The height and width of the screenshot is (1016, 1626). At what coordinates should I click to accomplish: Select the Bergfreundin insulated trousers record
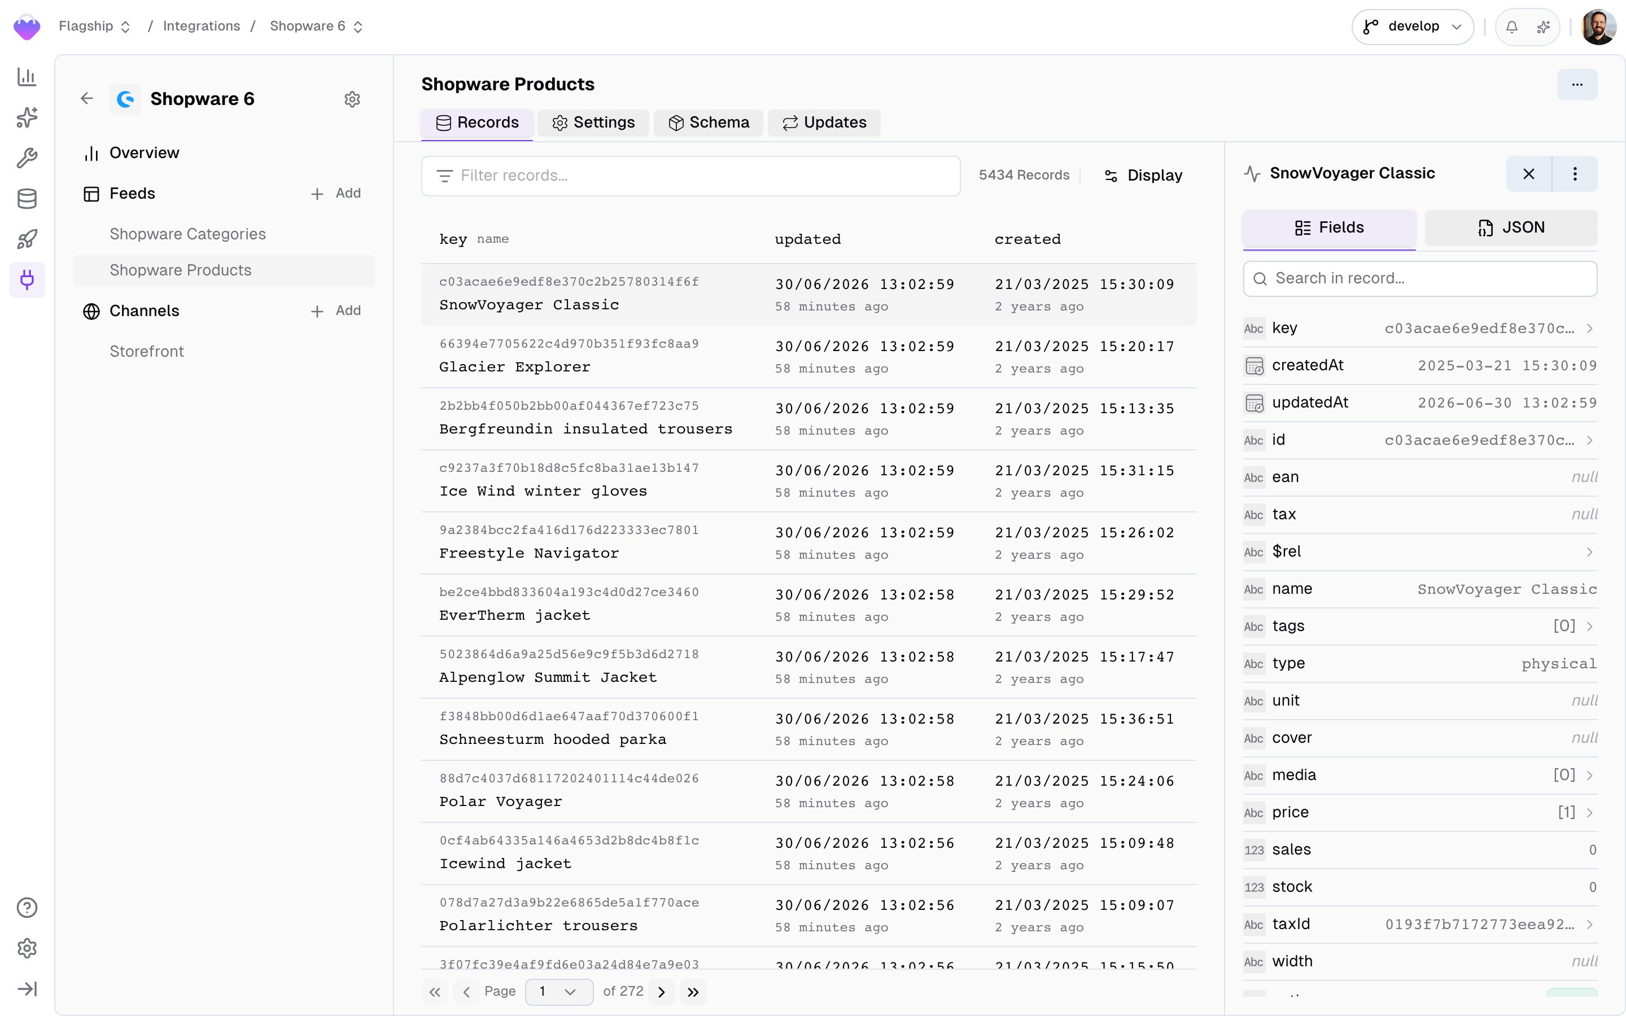(x=808, y=419)
